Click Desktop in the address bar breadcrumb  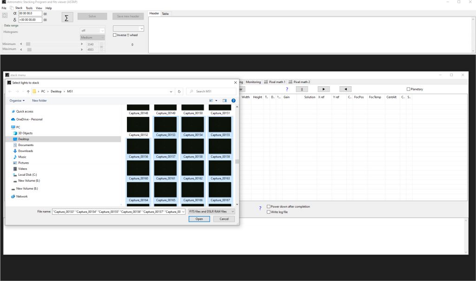(x=56, y=91)
